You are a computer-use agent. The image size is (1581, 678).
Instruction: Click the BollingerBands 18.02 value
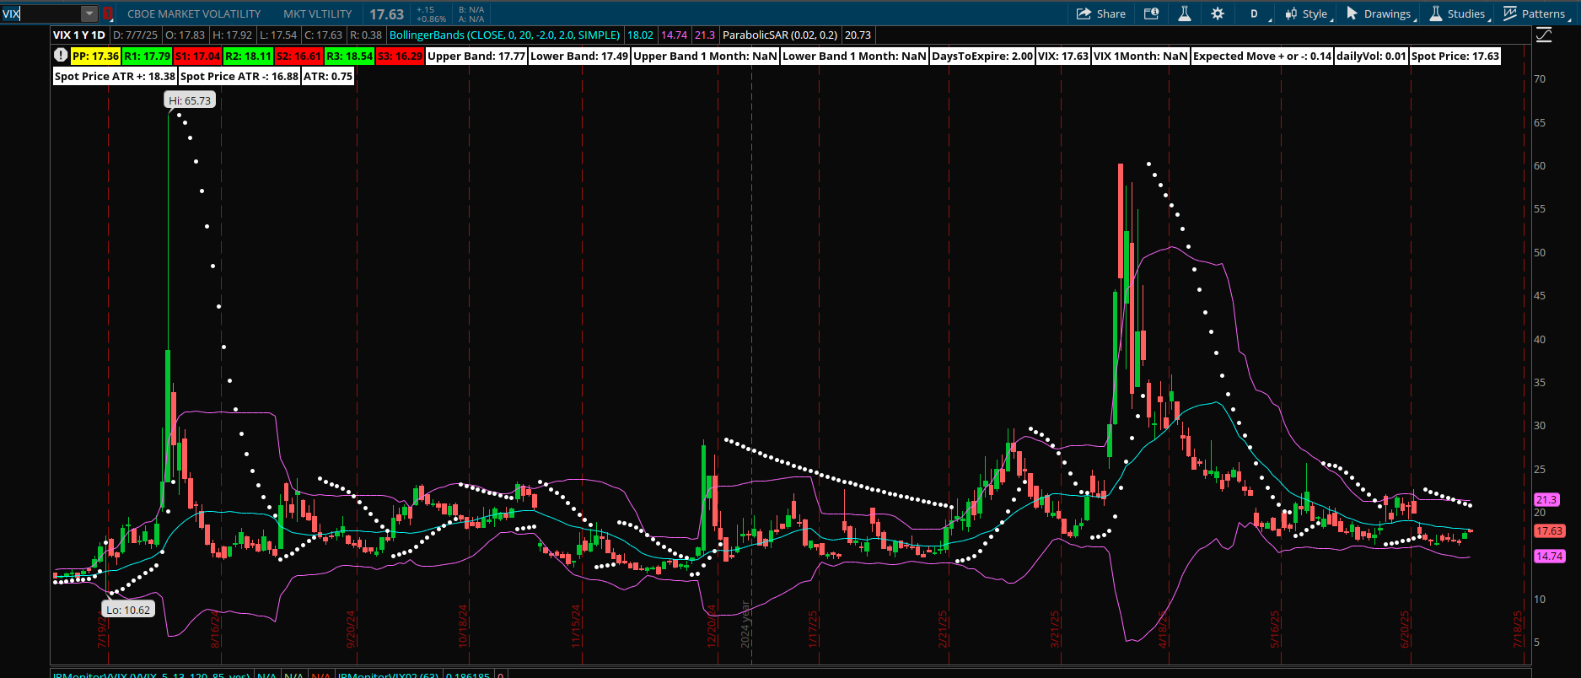tap(641, 35)
